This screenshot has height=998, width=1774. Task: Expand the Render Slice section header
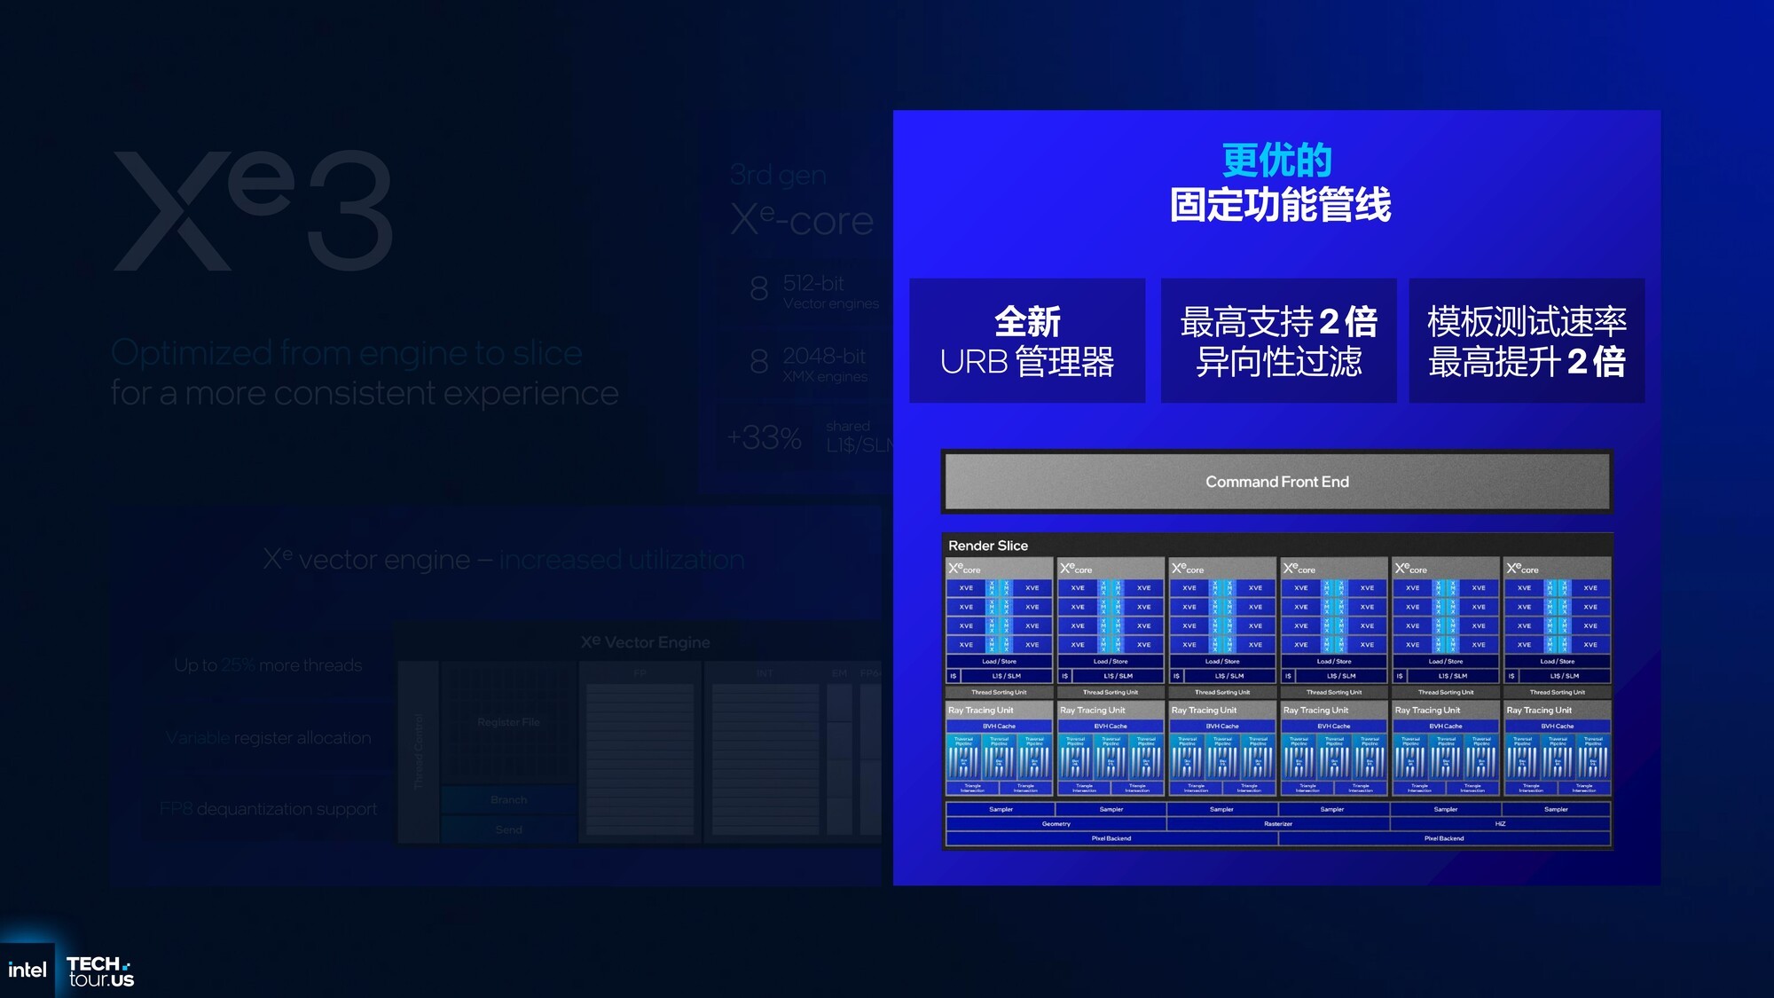tap(987, 546)
